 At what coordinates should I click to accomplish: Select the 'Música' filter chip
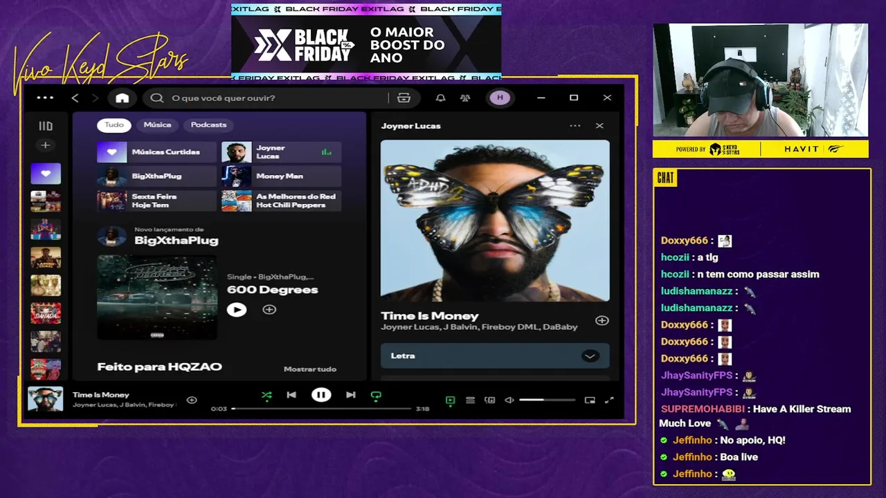(x=157, y=124)
